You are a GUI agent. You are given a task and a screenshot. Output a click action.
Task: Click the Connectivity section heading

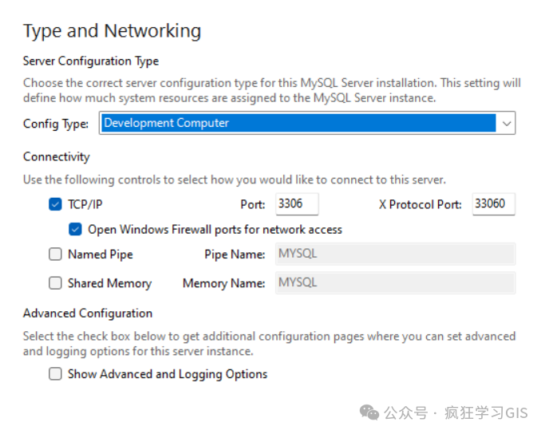(57, 157)
